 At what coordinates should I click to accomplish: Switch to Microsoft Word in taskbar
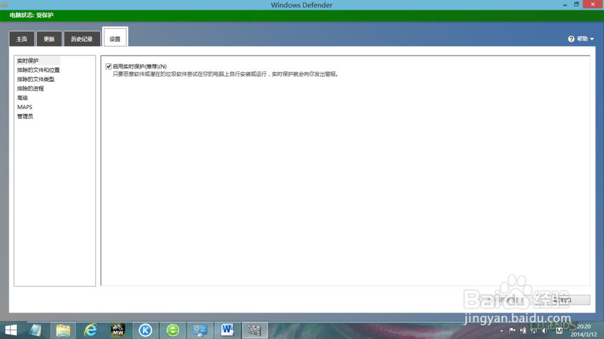click(x=227, y=330)
